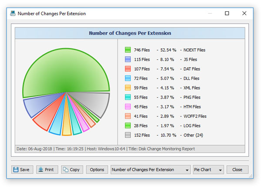Viewport: 261px width, 187px height.
Task: Close the chart dialog using Close button
Action: pyautogui.click(x=237, y=170)
